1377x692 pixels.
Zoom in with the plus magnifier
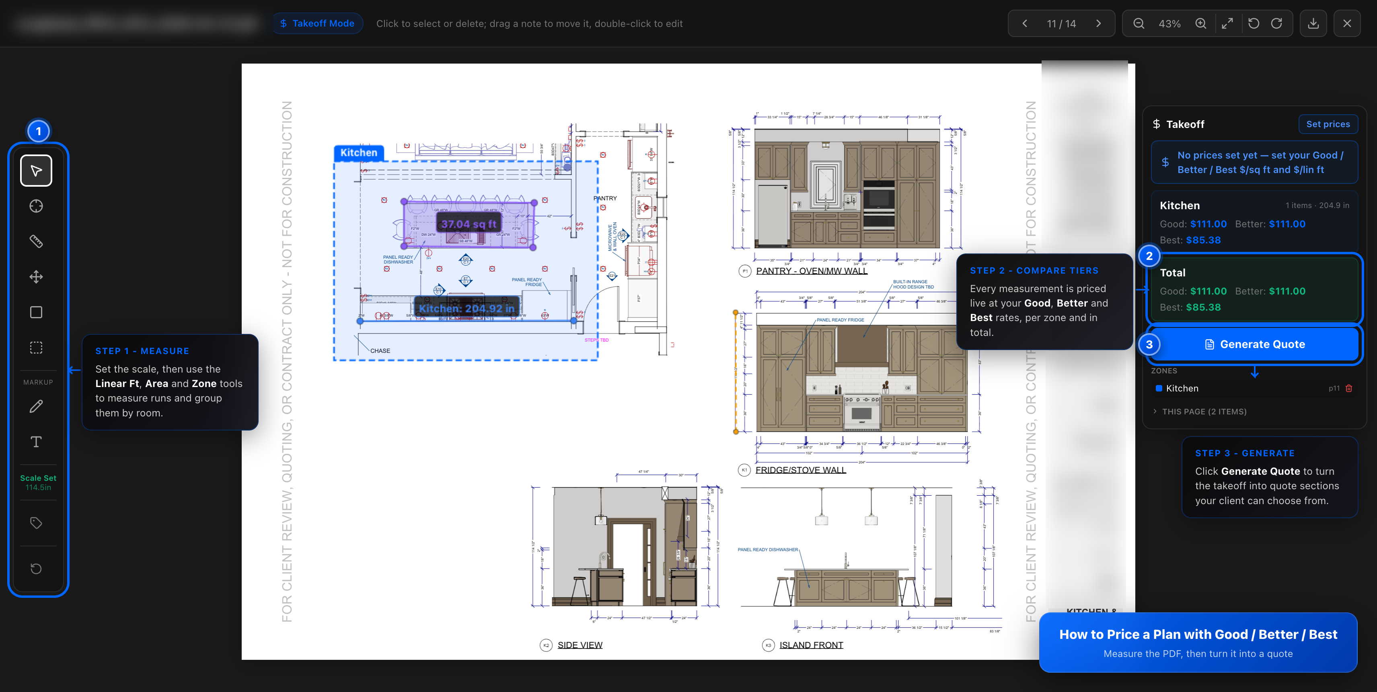pyautogui.click(x=1200, y=23)
